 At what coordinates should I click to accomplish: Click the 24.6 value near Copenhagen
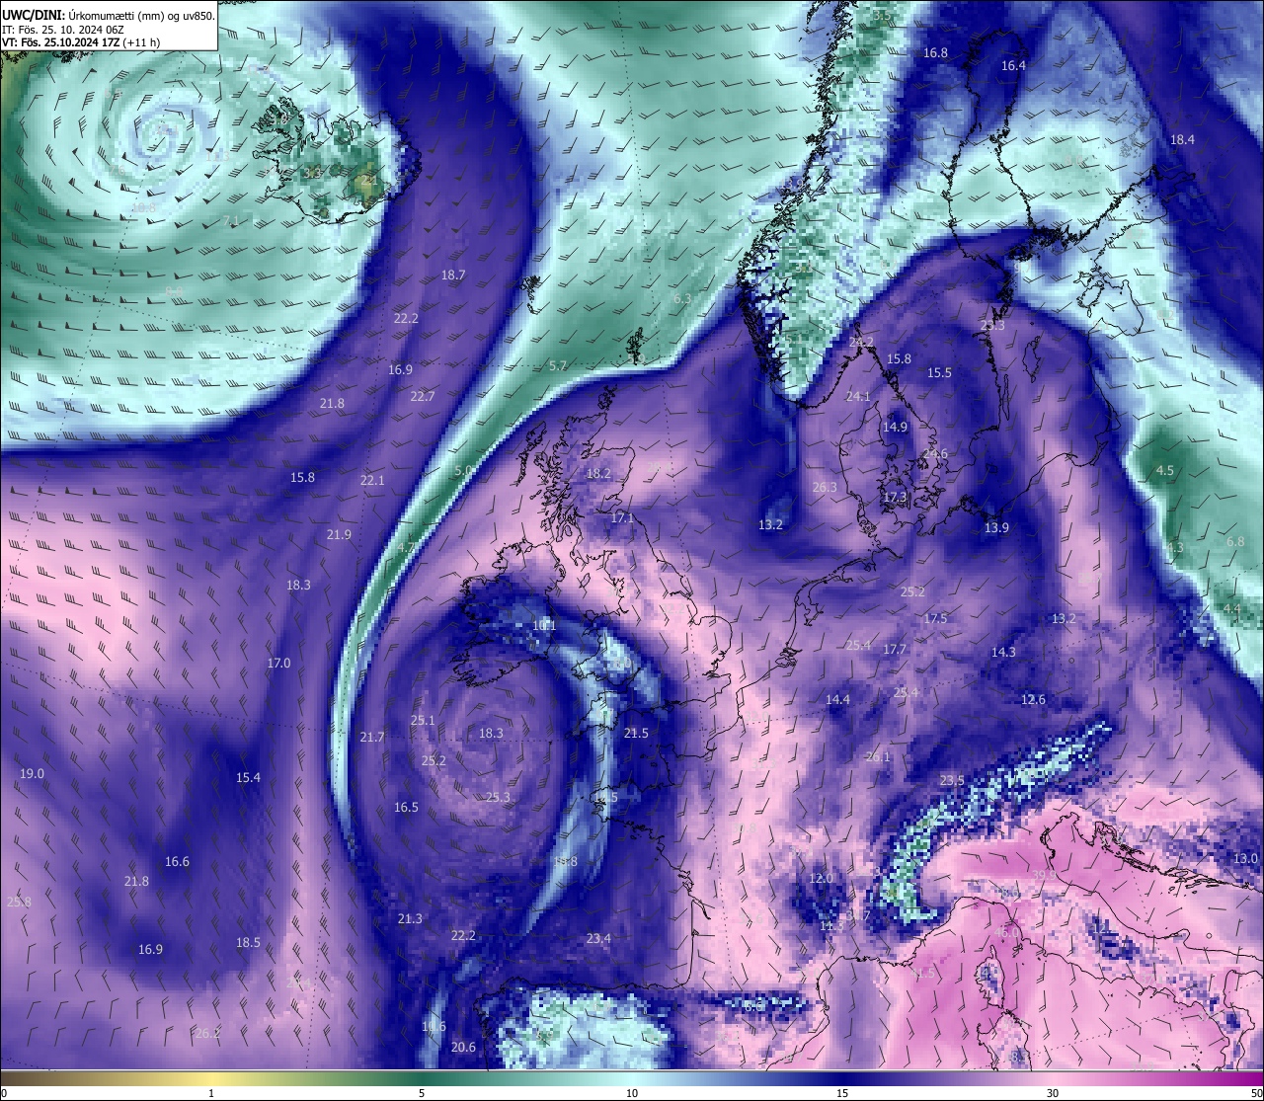pyautogui.click(x=935, y=454)
